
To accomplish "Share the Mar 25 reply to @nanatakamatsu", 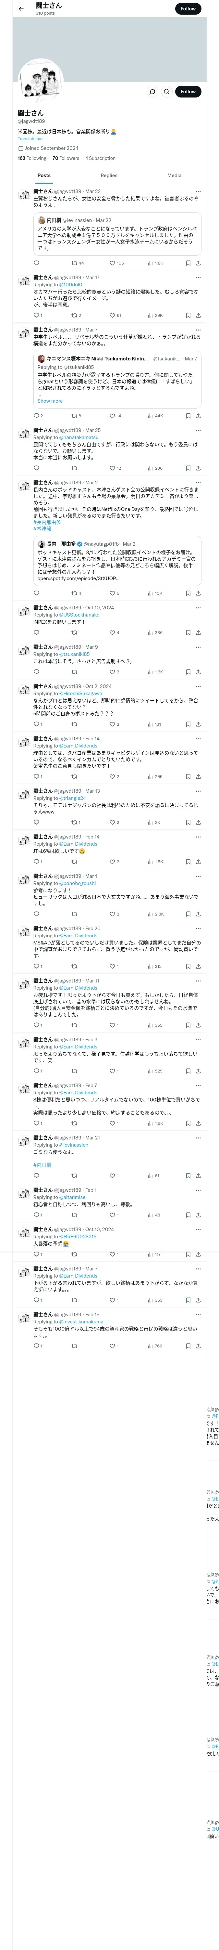I will 198,468.
